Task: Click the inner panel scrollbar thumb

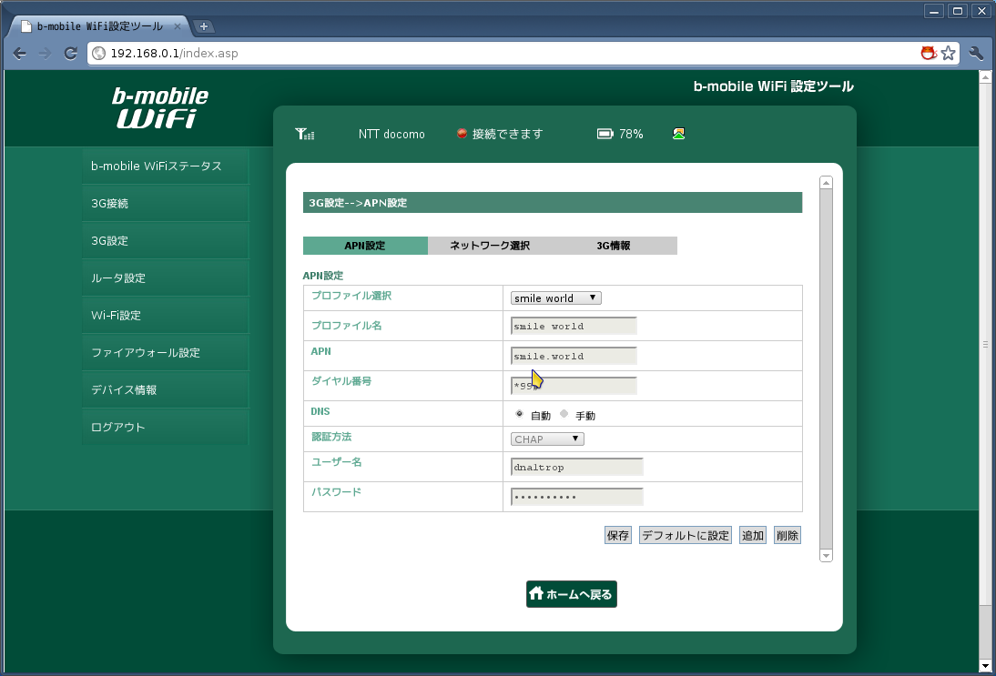Action: (x=826, y=368)
